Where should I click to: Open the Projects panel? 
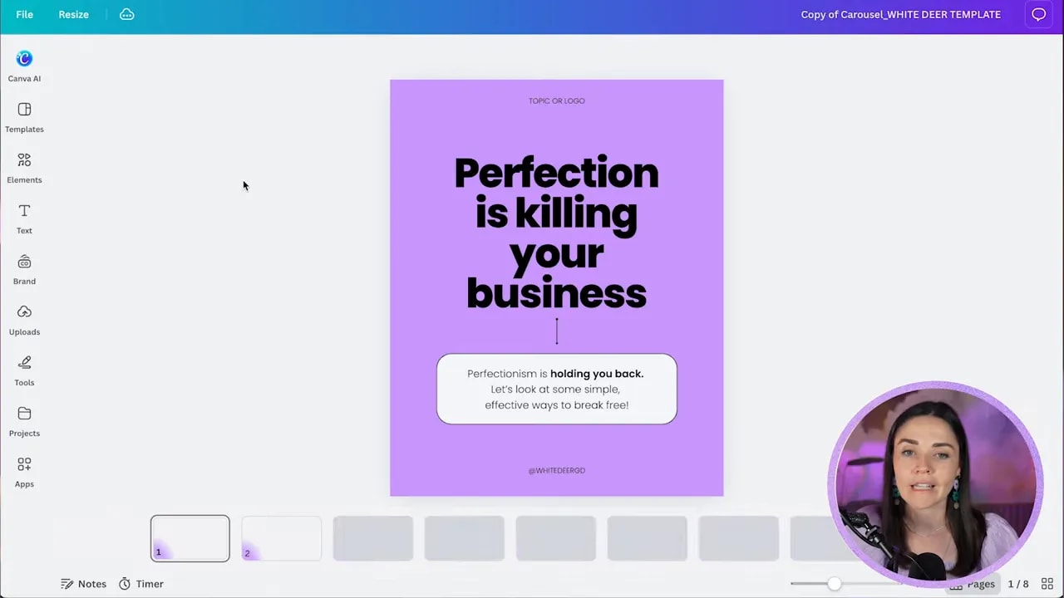click(x=24, y=421)
